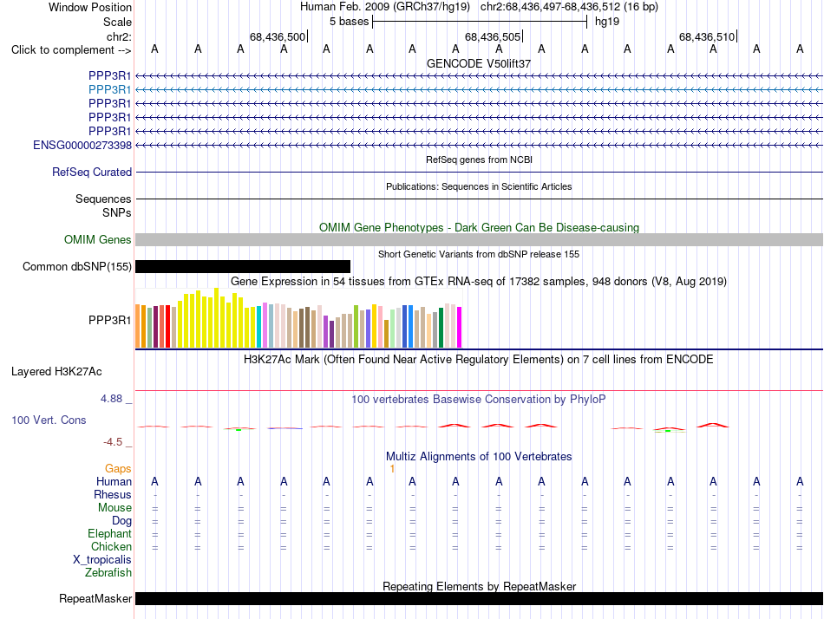This screenshot has height=619, width=824.
Task: Open the OMIM Genes track label
Action: 97,239
